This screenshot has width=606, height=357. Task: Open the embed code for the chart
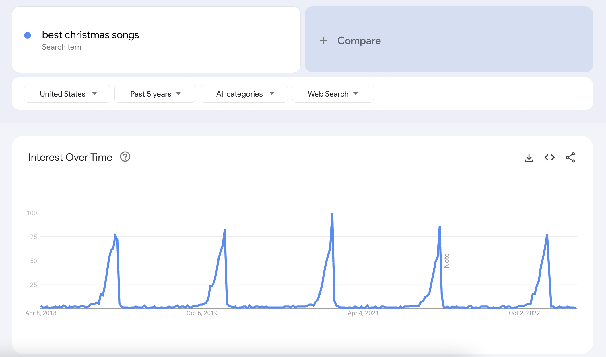tap(549, 157)
